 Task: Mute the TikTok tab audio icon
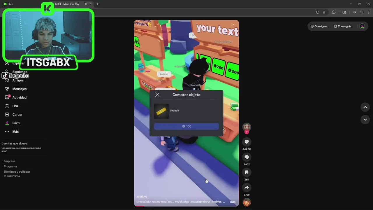[86, 4]
